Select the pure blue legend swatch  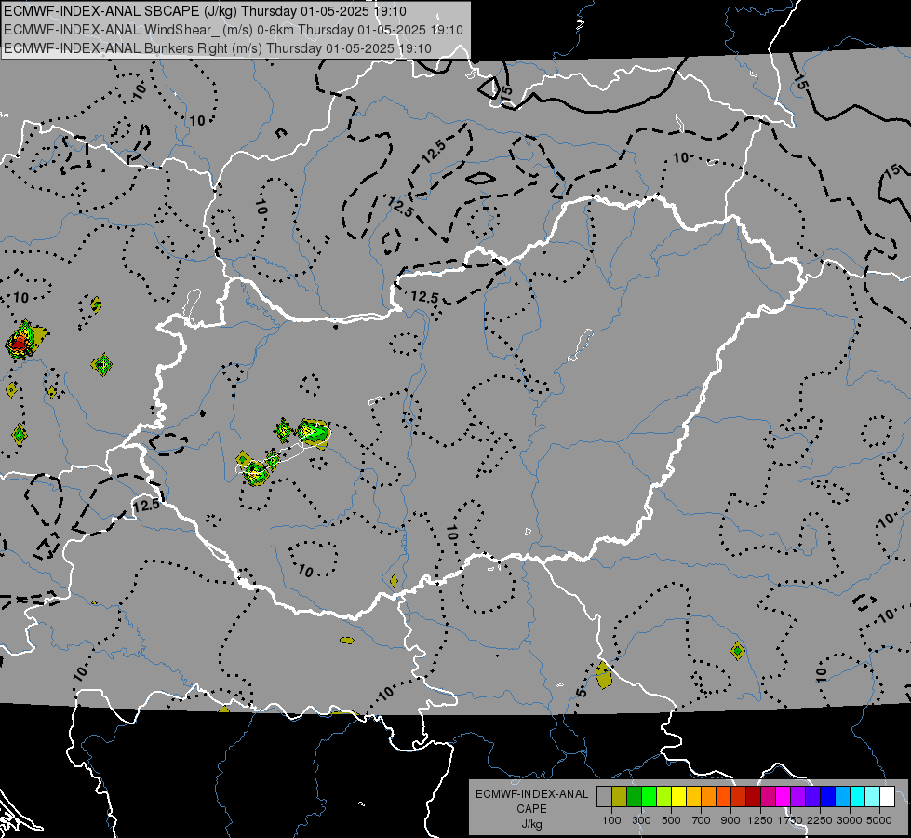[828, 796]
